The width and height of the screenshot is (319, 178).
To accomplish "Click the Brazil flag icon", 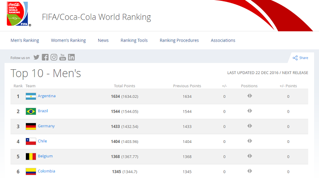I will 31,111.
